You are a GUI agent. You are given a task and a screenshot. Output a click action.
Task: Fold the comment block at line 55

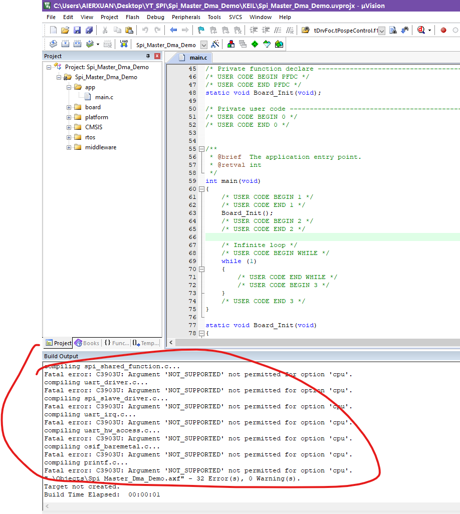click(x=201, y=149)
